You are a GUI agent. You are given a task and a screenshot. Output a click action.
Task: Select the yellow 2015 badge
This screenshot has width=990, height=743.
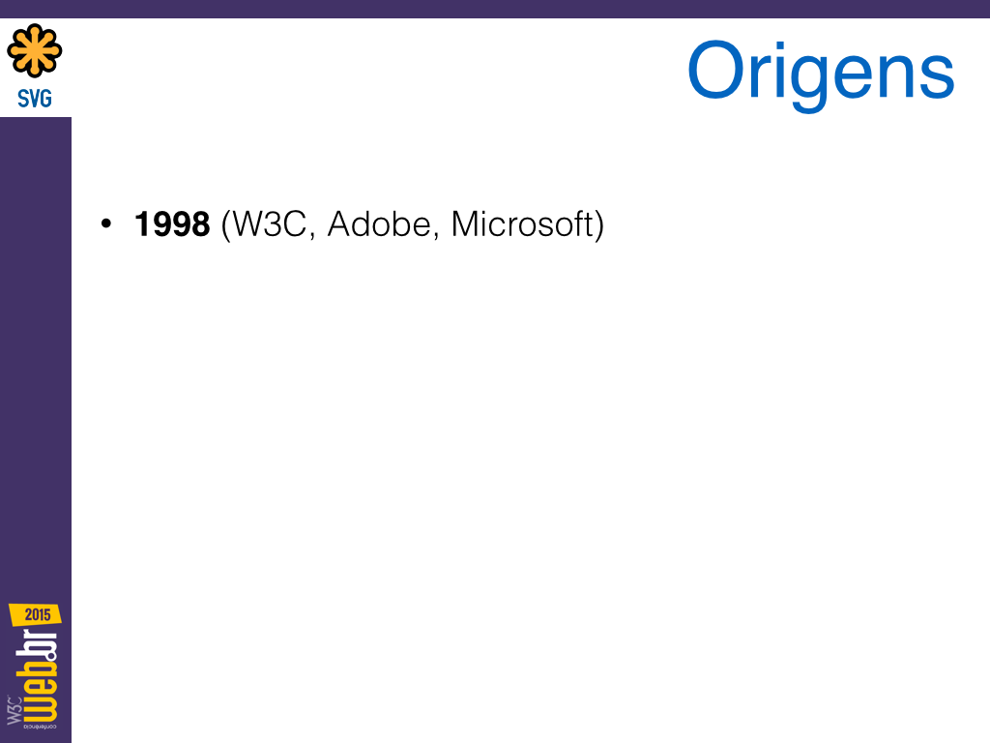[36, 614]
